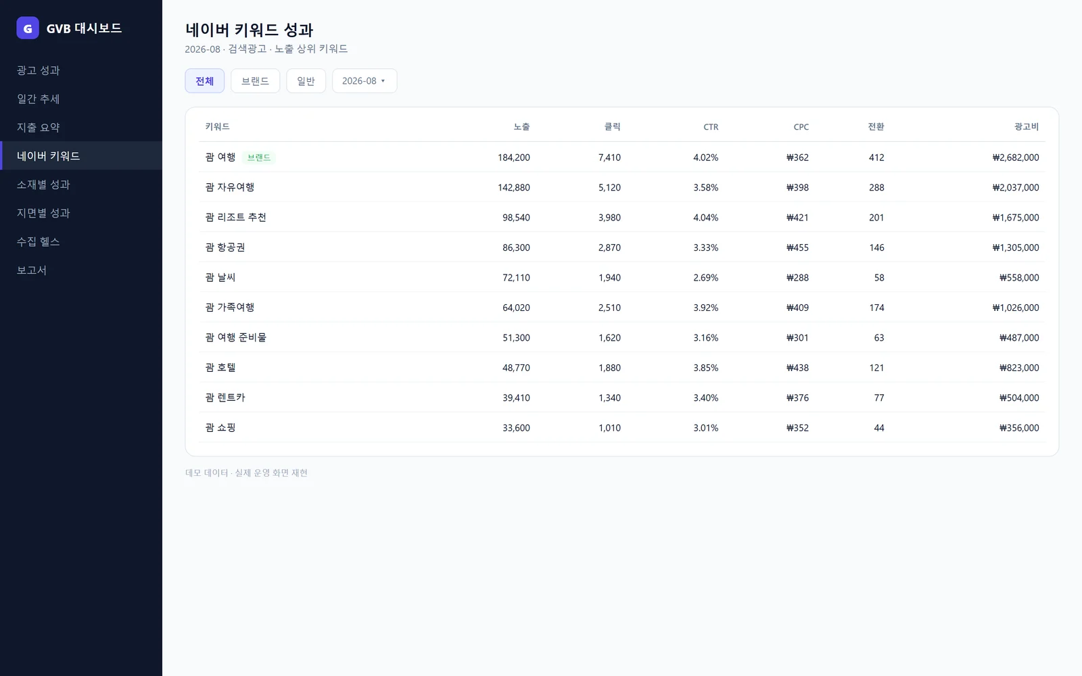1082x676 pixels.
Task: Open the 2026-08 month dropdown
Action: point(364,81)
